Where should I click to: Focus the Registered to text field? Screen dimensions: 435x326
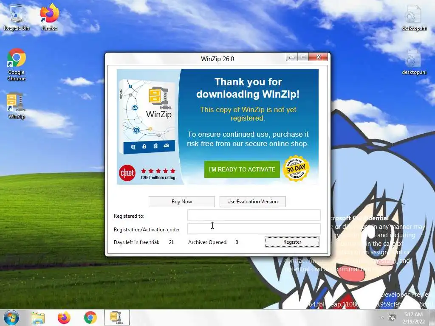[x=254, y=215]
